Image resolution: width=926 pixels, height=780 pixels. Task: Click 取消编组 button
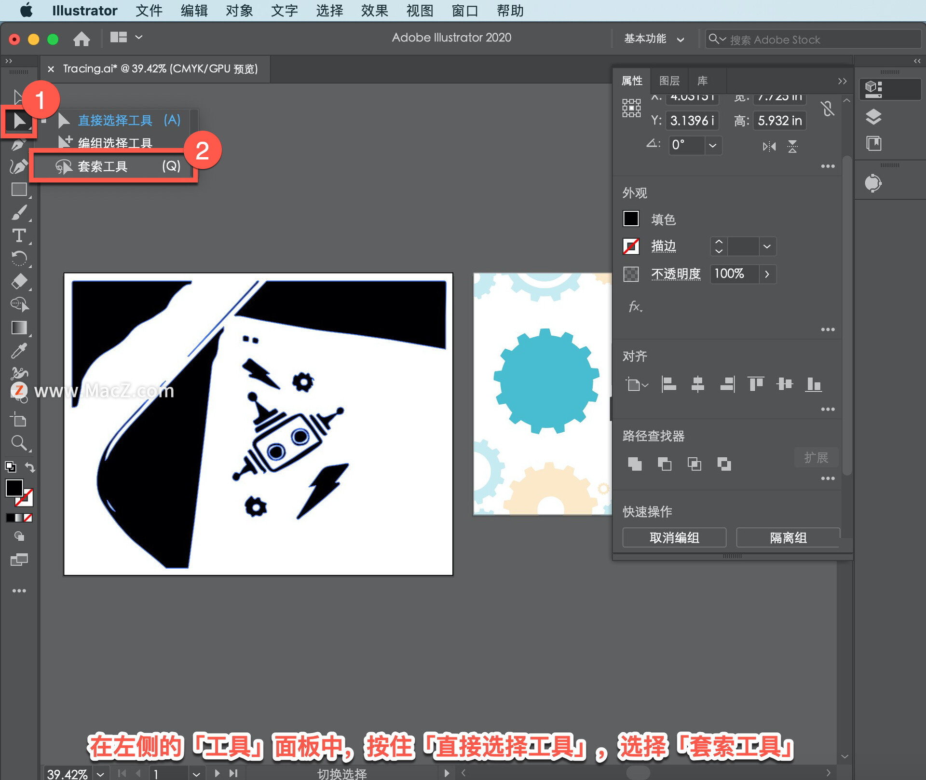[x=674, y=537]
